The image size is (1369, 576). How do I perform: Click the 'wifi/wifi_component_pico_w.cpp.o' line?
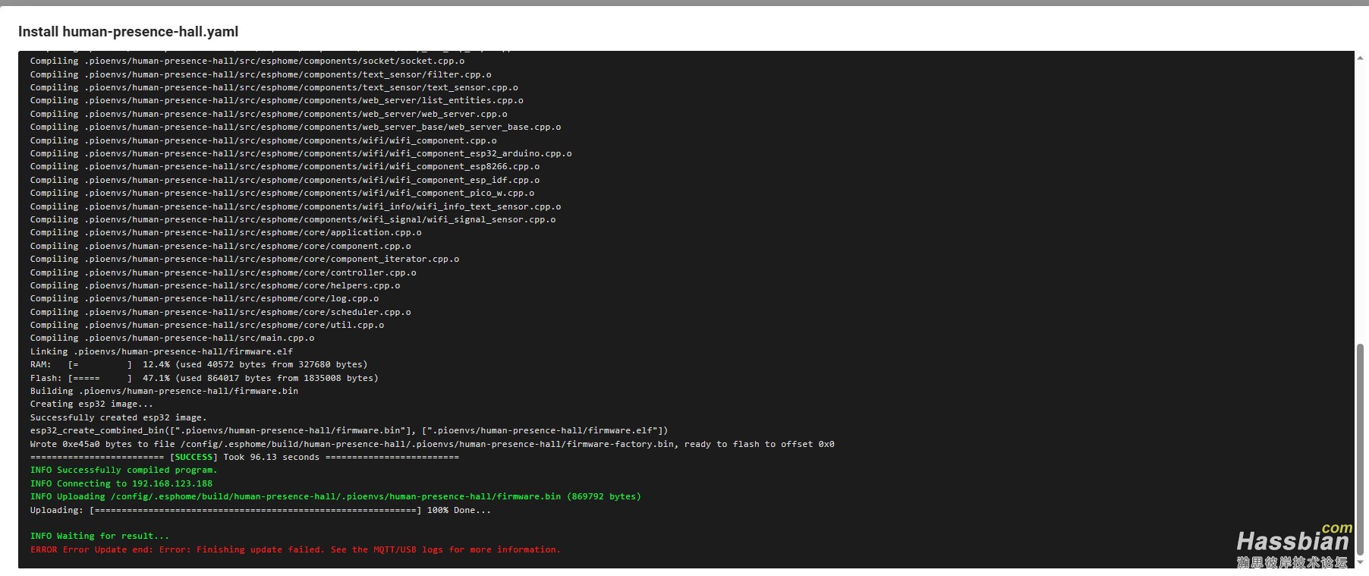282,193
